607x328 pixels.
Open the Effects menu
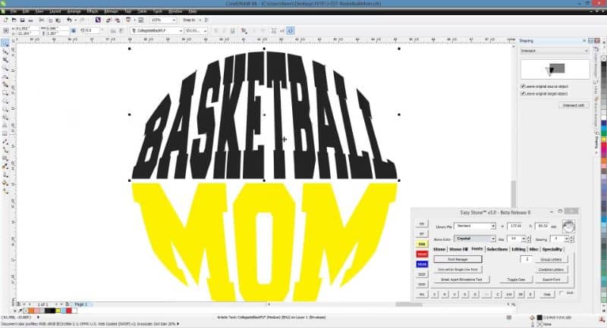point(92,11)
